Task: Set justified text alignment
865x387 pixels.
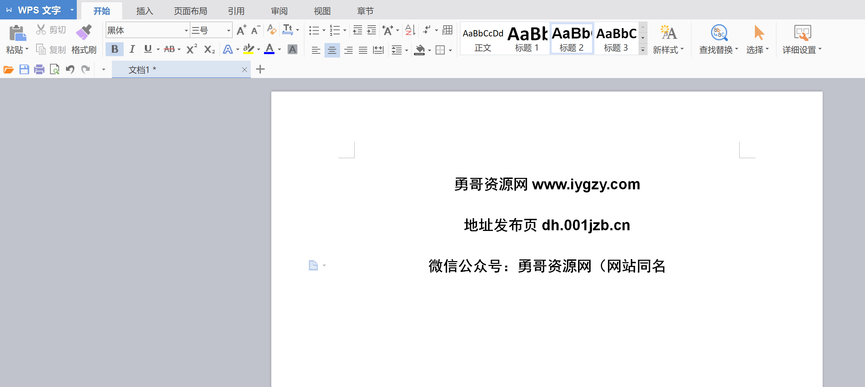Action: tap(363, 50)
